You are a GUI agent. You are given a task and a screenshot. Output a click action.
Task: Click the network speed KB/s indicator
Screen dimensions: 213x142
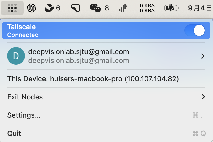148,8
